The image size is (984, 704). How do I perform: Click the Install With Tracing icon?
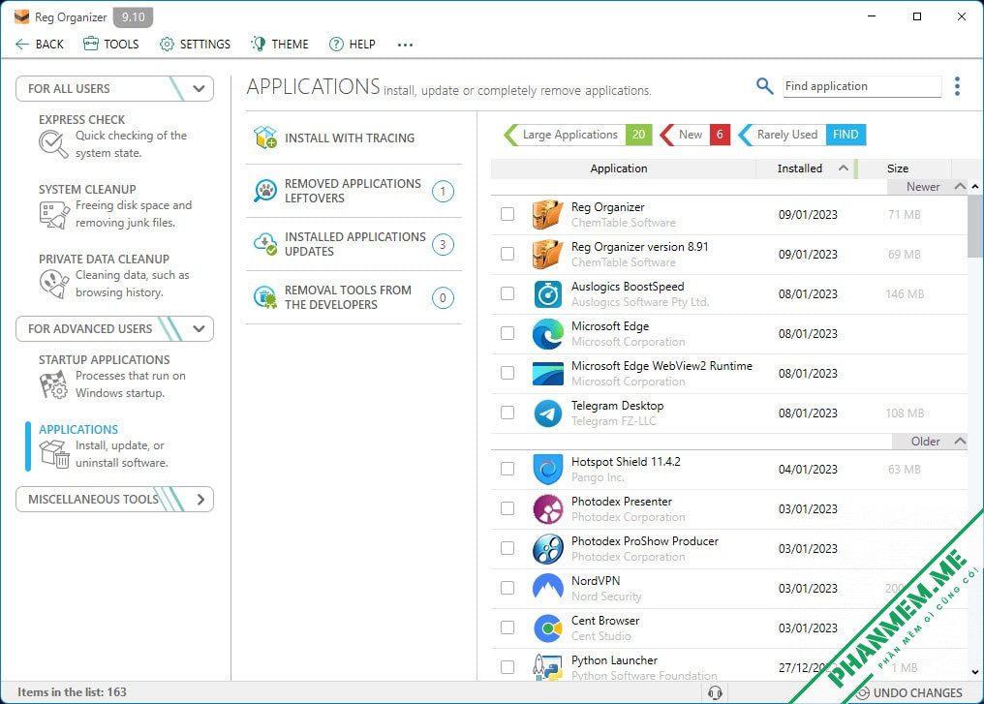(265, 138)
